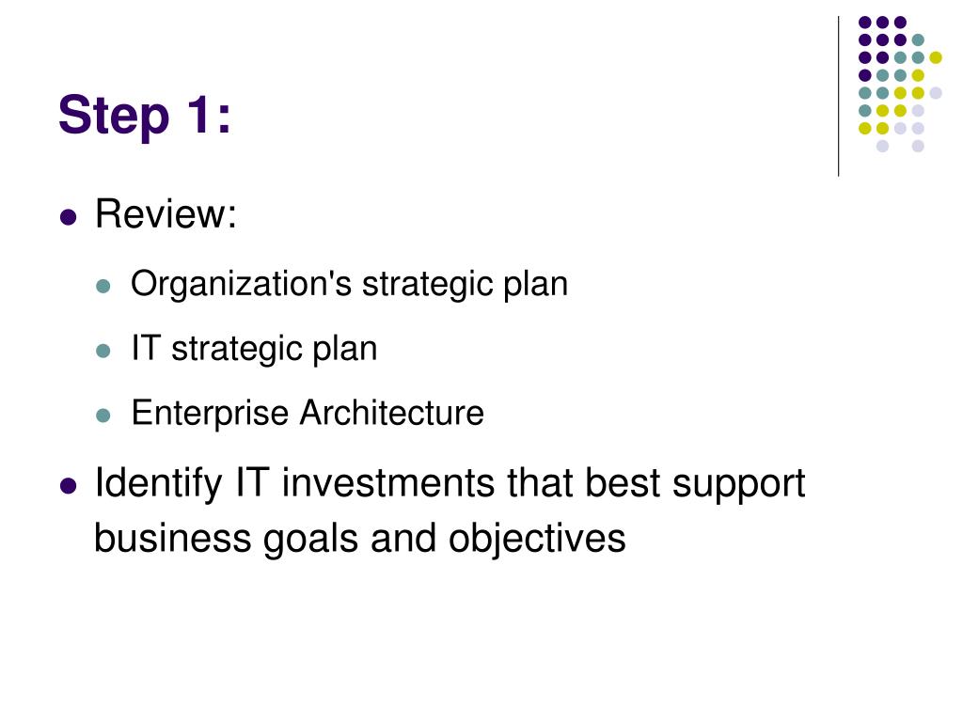Click the yellow dot at the grid's right edge
Viewport: 963px width, 722px height.
tap(936, 57)
